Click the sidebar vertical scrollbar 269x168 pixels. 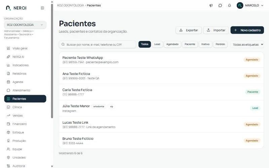coord(52,61)
